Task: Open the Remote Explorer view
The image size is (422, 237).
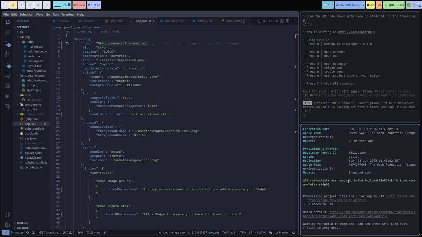Action: [x=7, y=75]
